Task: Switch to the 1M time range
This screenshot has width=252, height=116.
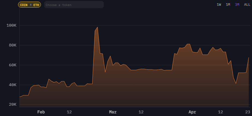Action: (228, 5)
